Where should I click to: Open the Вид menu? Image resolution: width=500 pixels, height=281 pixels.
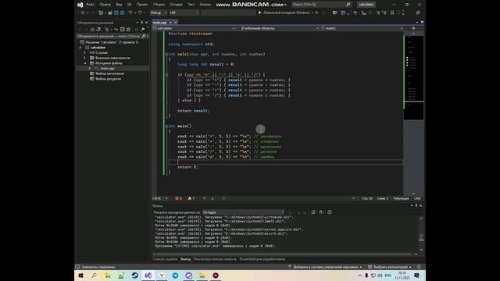click(119, 5)
